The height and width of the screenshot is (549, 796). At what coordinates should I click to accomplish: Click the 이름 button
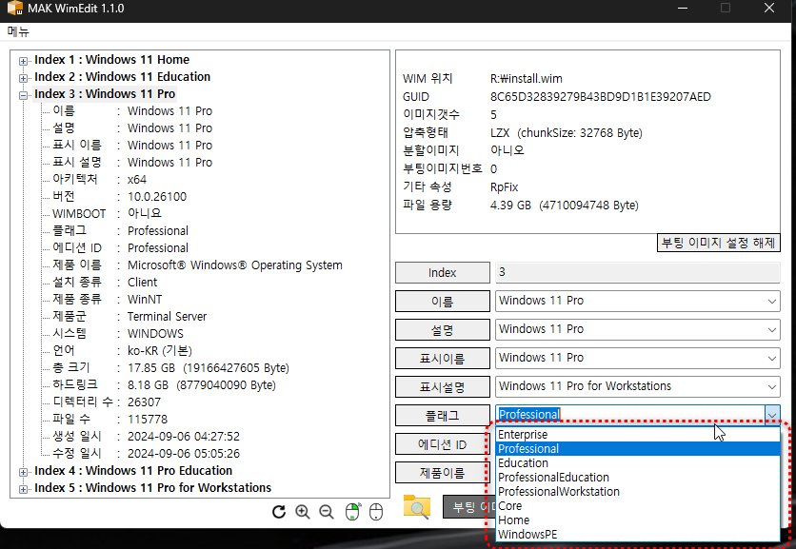(x=442, y=302)
